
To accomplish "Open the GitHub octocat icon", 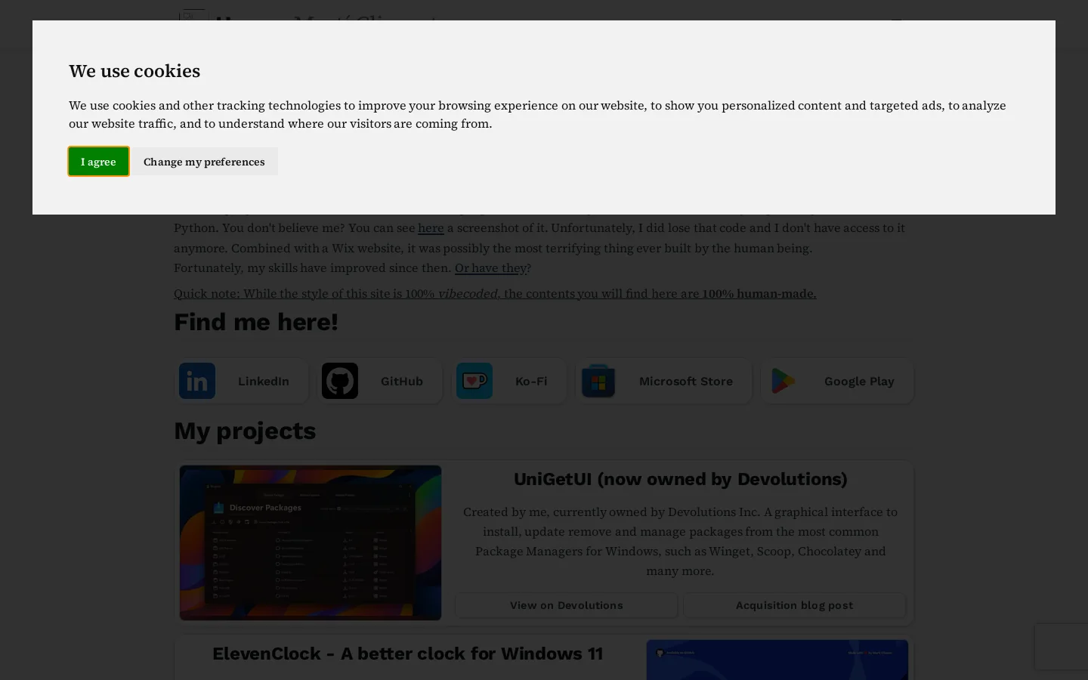I will [340, 381].
